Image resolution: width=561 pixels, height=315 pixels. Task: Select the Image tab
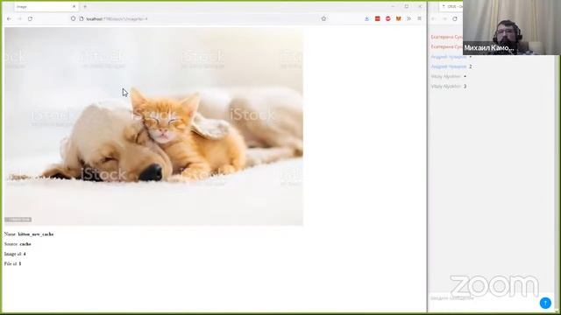point(46,6)
